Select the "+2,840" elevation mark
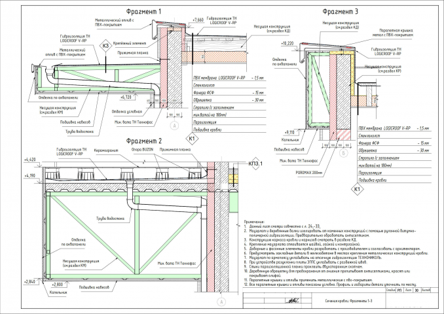This screenshot has height=314, width=444. point(29,282)
